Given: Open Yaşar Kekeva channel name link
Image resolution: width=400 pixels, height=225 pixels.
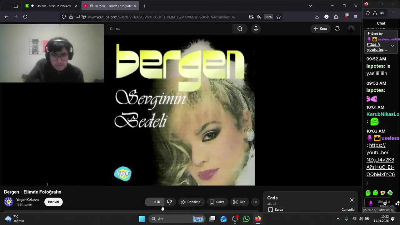Looking at the screenshot, I should [x=27, y=200].
